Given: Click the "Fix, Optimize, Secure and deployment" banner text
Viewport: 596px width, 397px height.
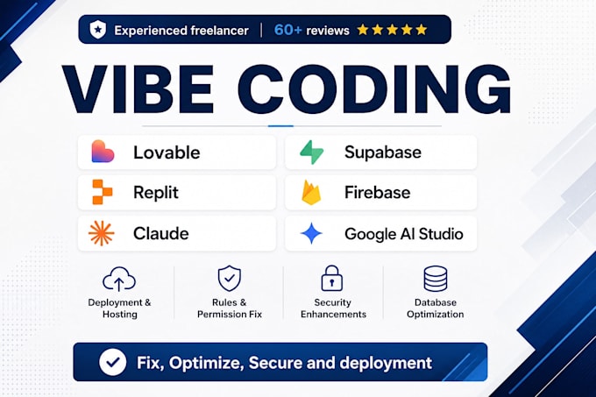Looking at the screenshot, I should point(284,363).
